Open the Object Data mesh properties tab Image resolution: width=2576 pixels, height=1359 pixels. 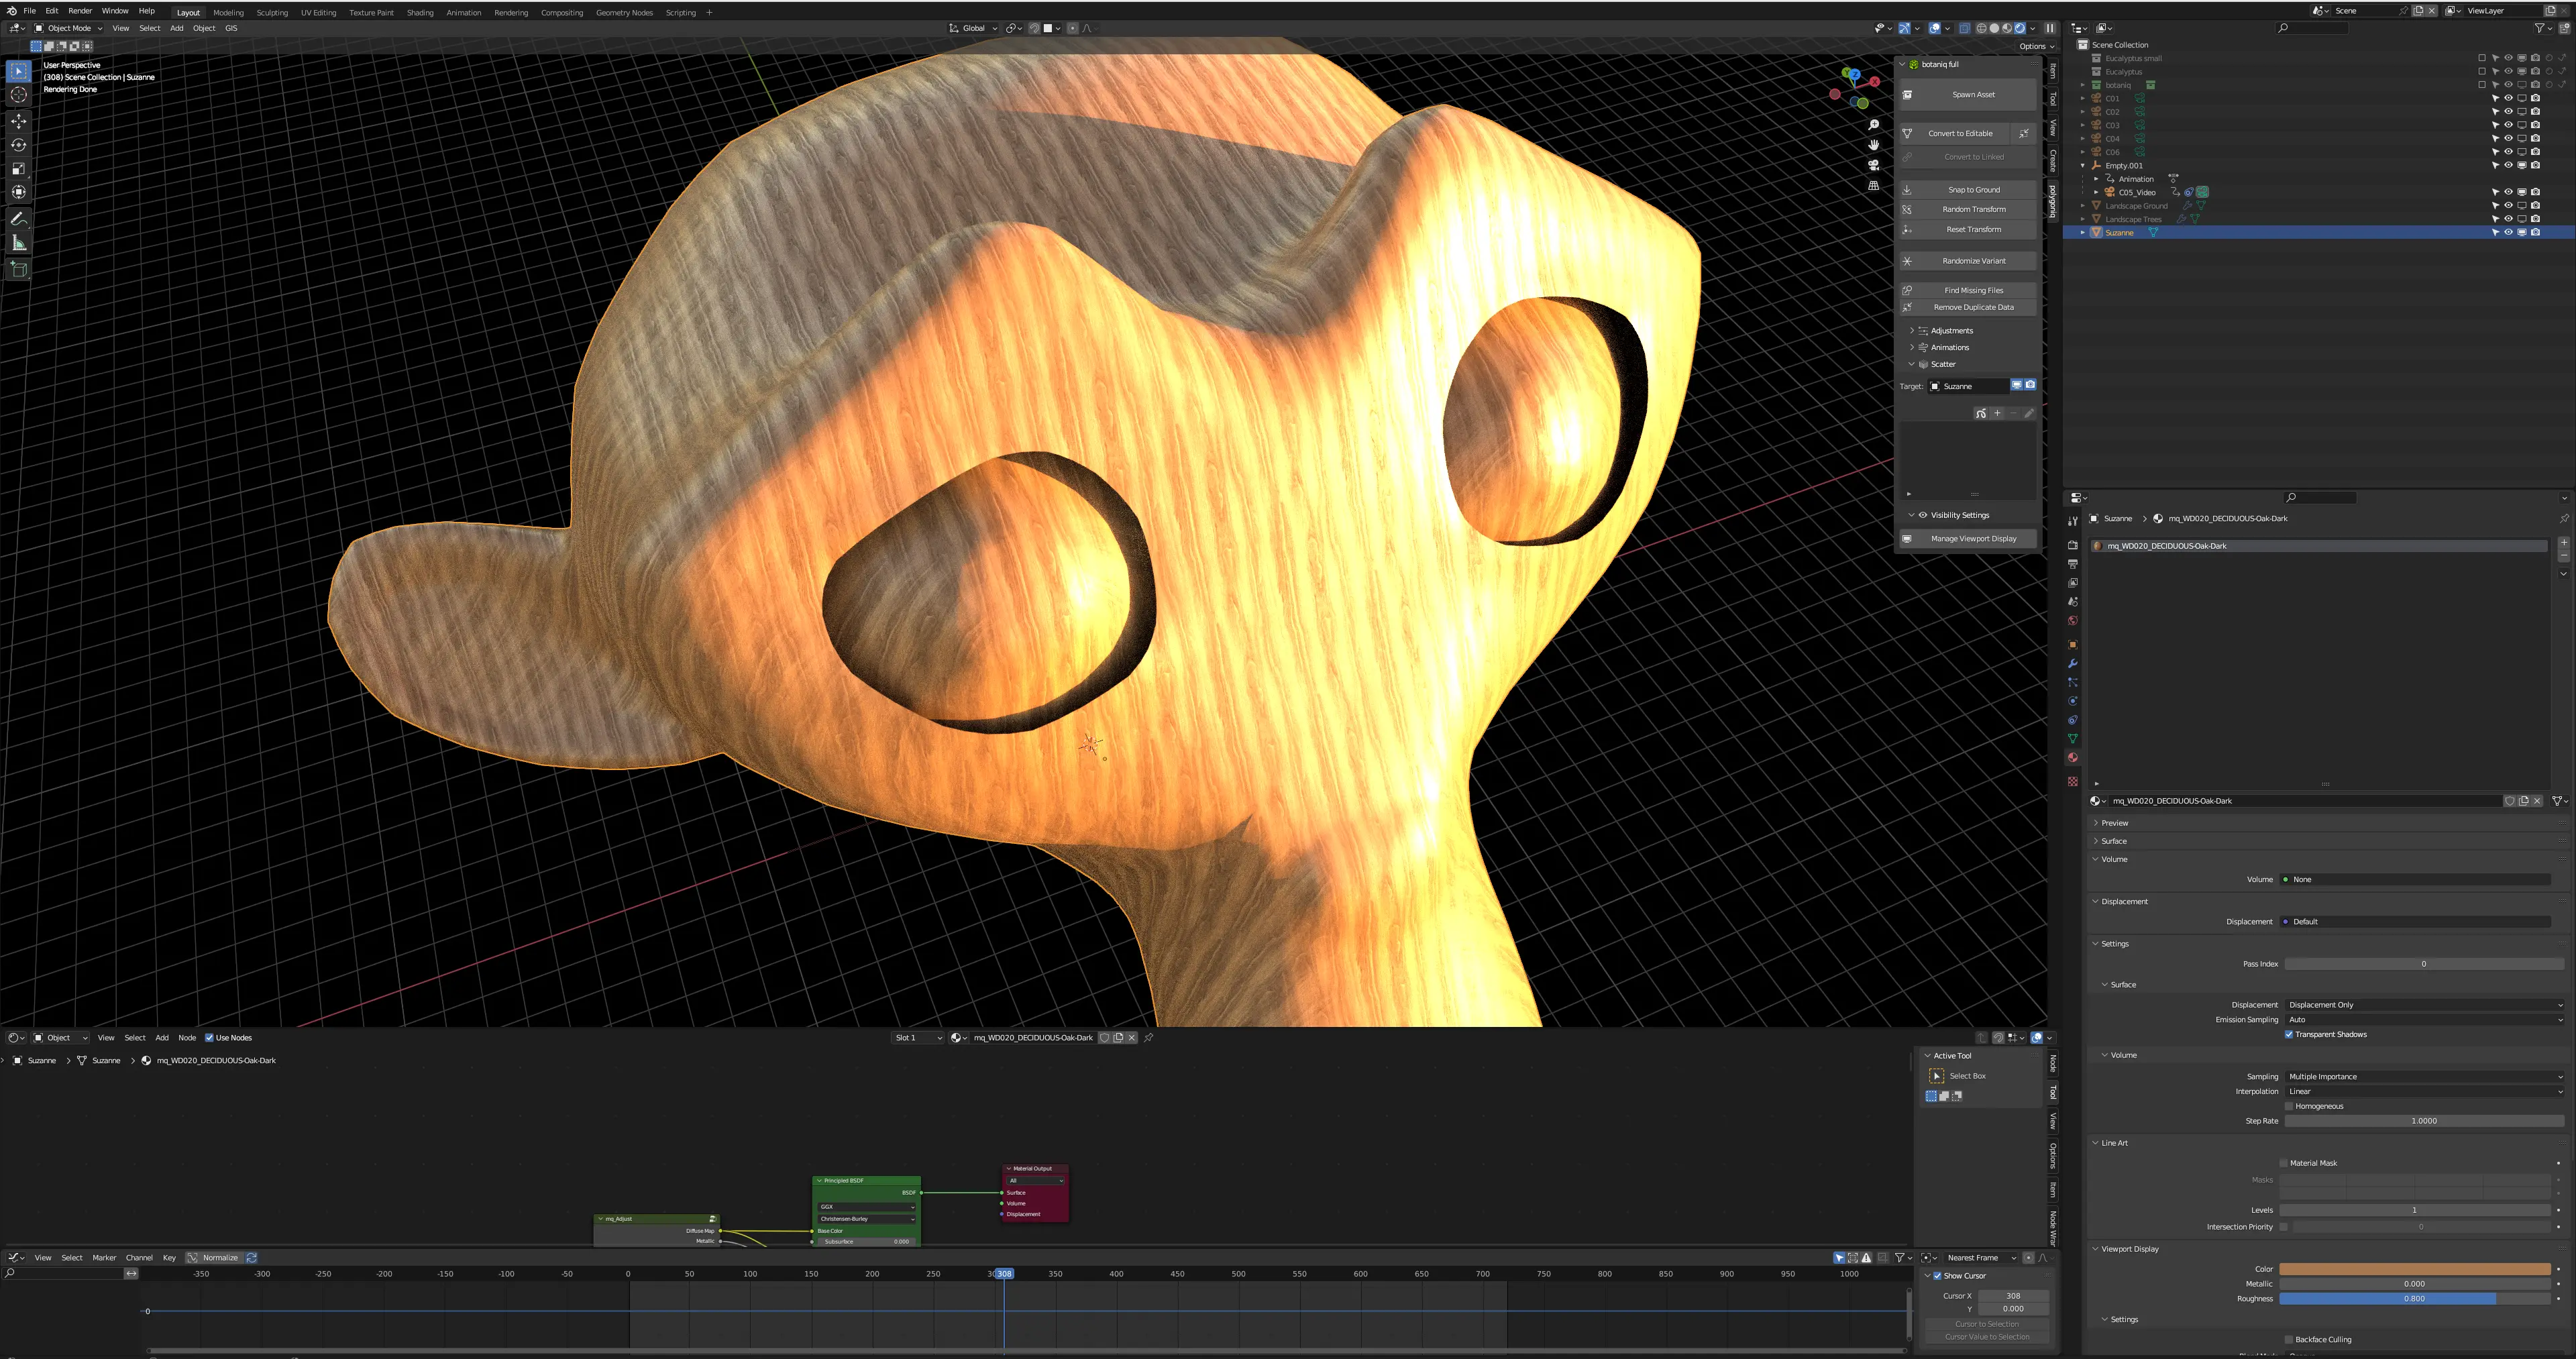coord(2072,739)
